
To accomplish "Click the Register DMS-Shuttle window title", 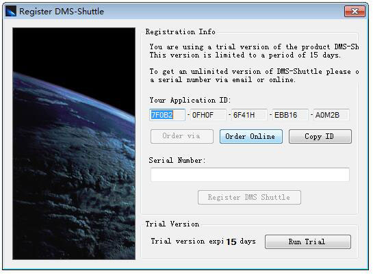I will 62,12.
